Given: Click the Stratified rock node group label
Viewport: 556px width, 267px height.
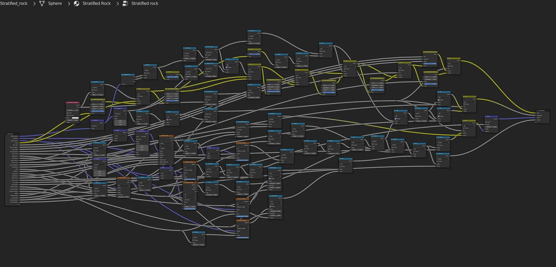Looking at the screenshot, I should tap(145, 3).
